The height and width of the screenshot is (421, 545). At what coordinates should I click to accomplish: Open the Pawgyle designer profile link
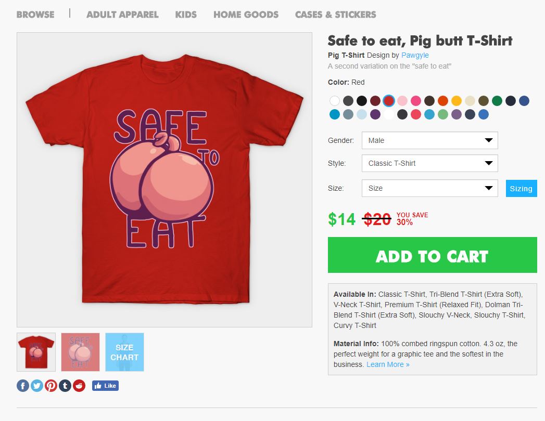click(x=415, y=55)
